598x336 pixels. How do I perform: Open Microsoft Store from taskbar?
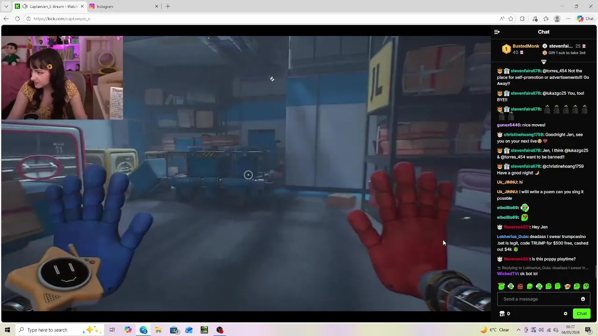click(x=174, y=330)
